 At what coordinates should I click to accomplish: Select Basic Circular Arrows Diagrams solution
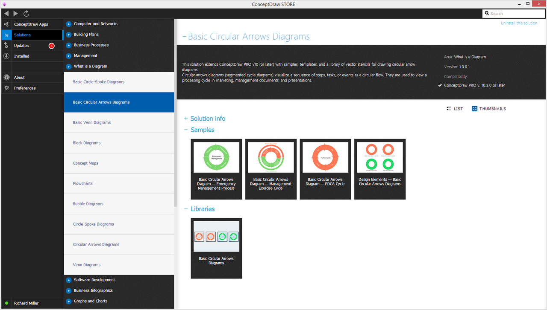(119, 102)
